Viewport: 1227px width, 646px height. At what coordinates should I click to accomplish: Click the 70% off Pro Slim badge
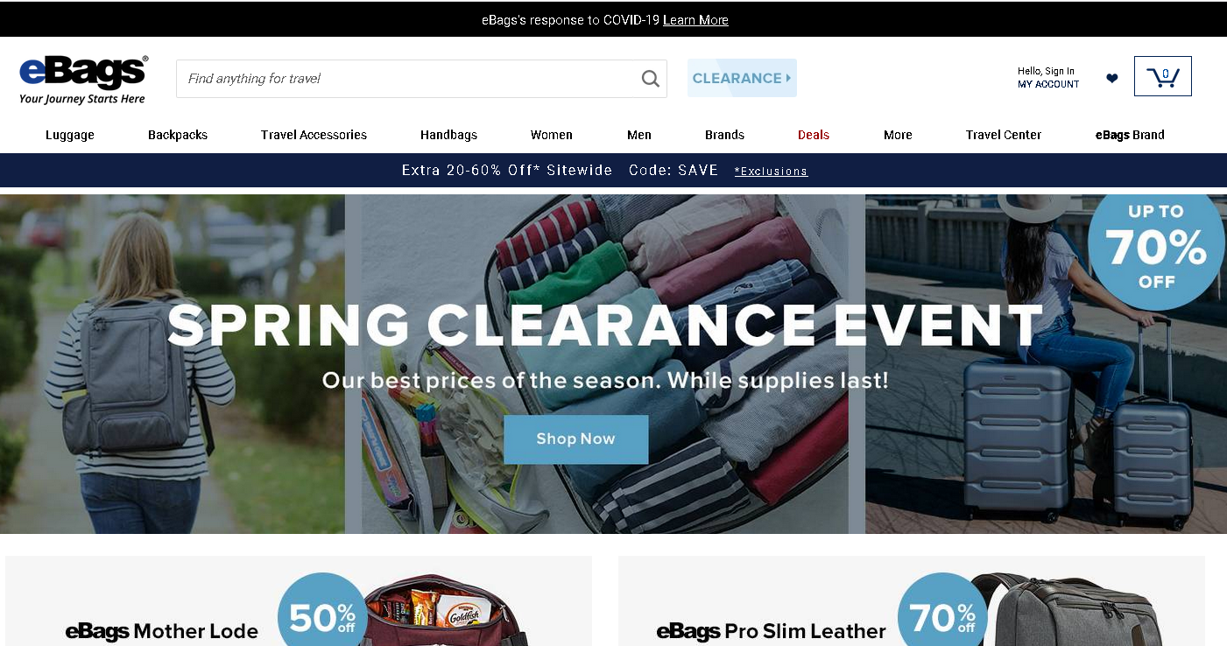[942, 615]
